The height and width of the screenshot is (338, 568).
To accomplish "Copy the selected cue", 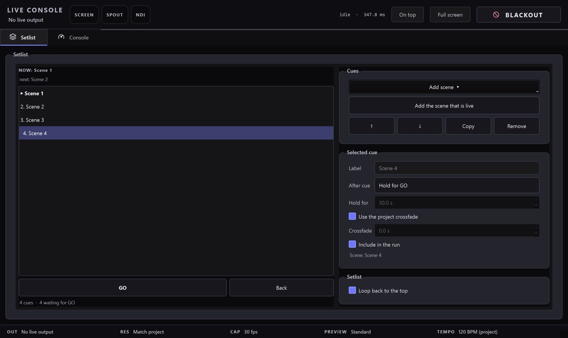I will 468,126.
